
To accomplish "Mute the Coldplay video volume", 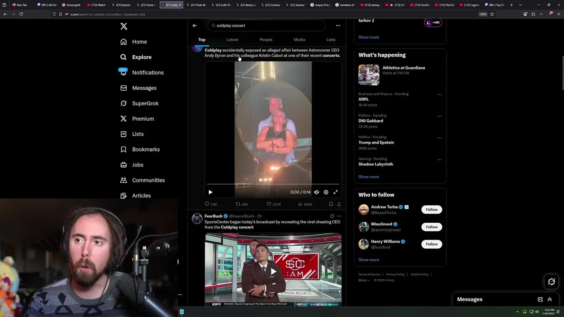I will [316, 192].
